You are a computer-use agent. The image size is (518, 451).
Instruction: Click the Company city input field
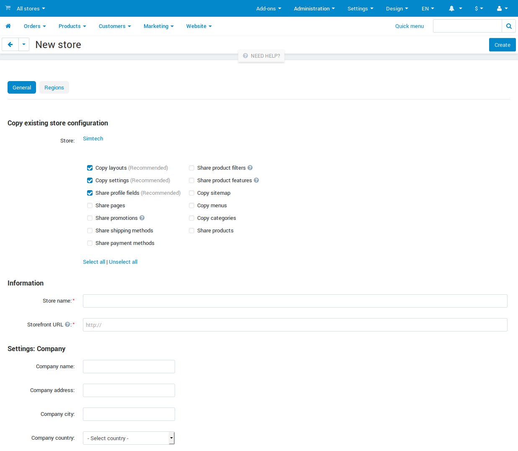coord(129,414)
